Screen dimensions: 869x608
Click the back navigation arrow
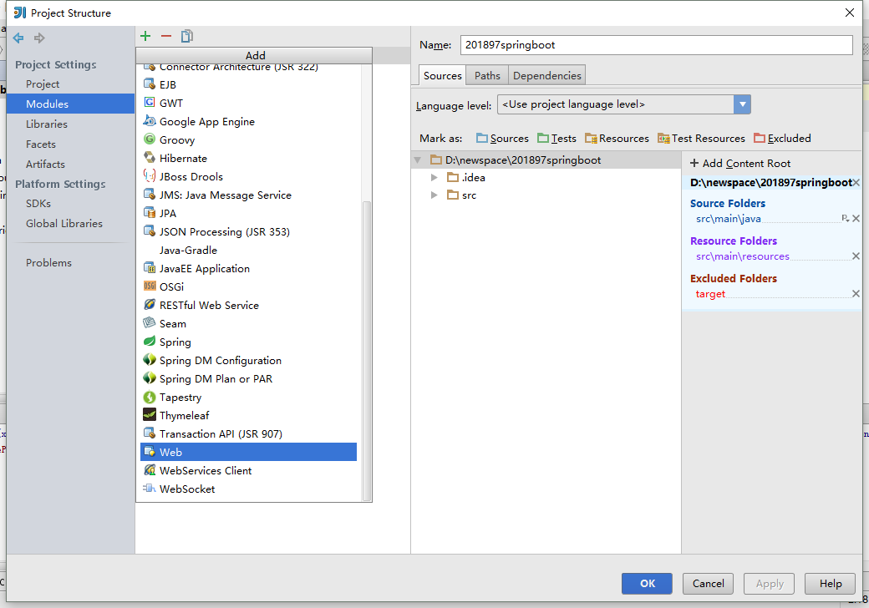18,38
